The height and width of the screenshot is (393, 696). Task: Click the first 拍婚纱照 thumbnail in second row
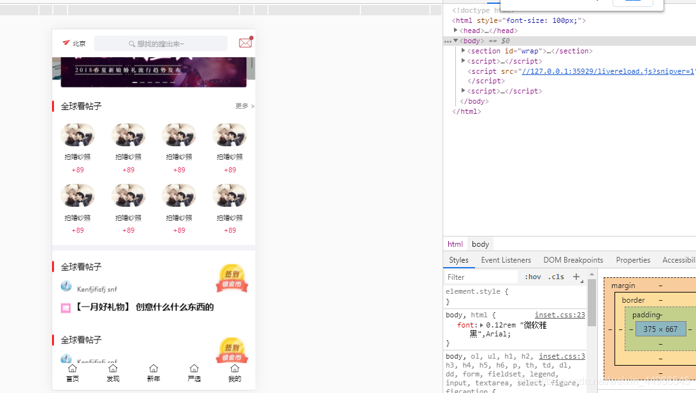point(78,196)
